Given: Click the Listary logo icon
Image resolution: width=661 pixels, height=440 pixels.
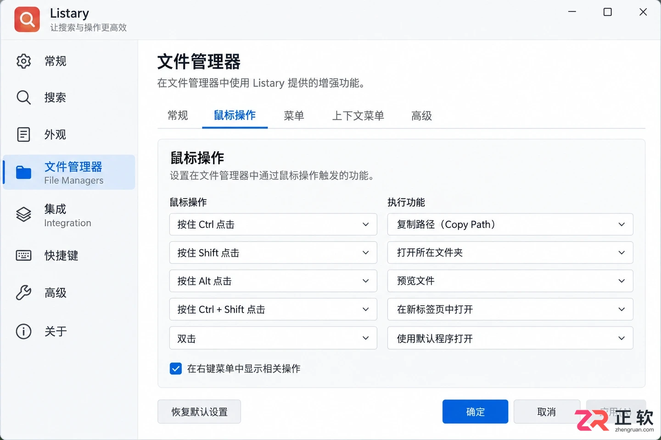Looking at the screenshot, I should coord(27,20).
